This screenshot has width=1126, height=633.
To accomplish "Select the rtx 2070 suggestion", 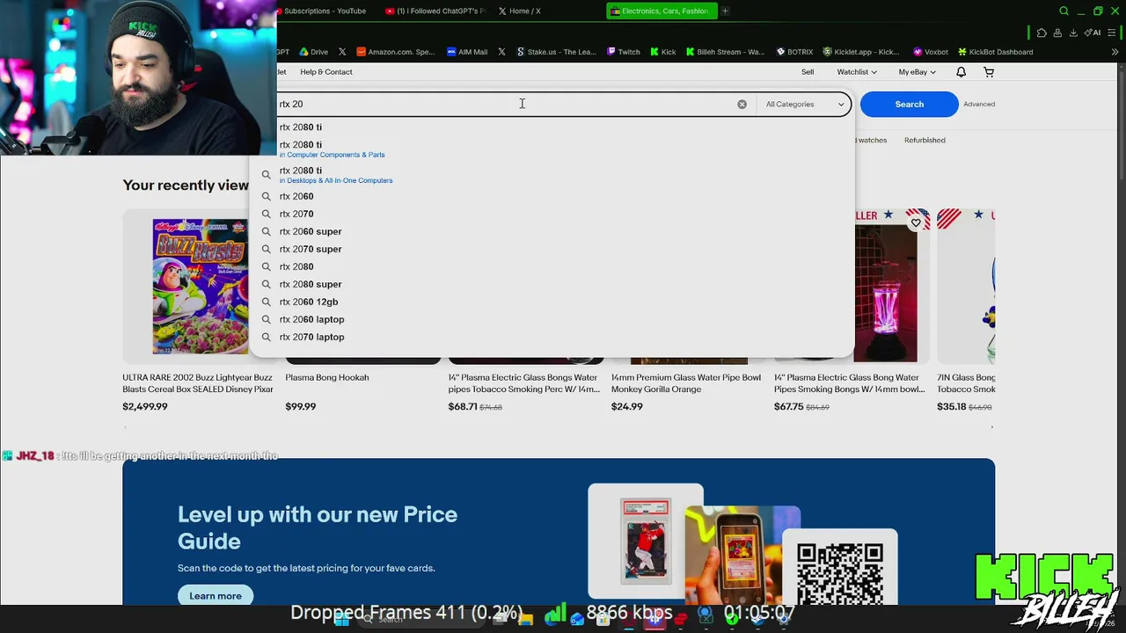I will point(552,214).
